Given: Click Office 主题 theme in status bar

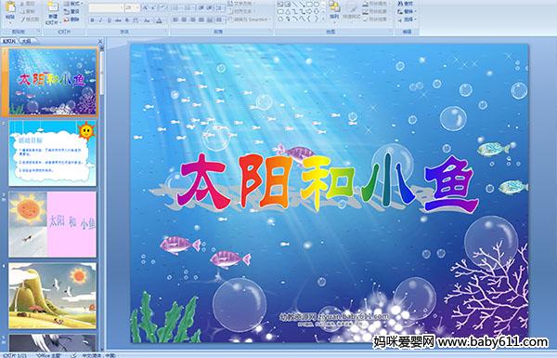Looking at the screenshot, I should click(48, 355).
